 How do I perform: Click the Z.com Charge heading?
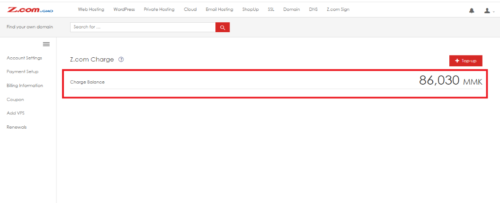[92, 60]
